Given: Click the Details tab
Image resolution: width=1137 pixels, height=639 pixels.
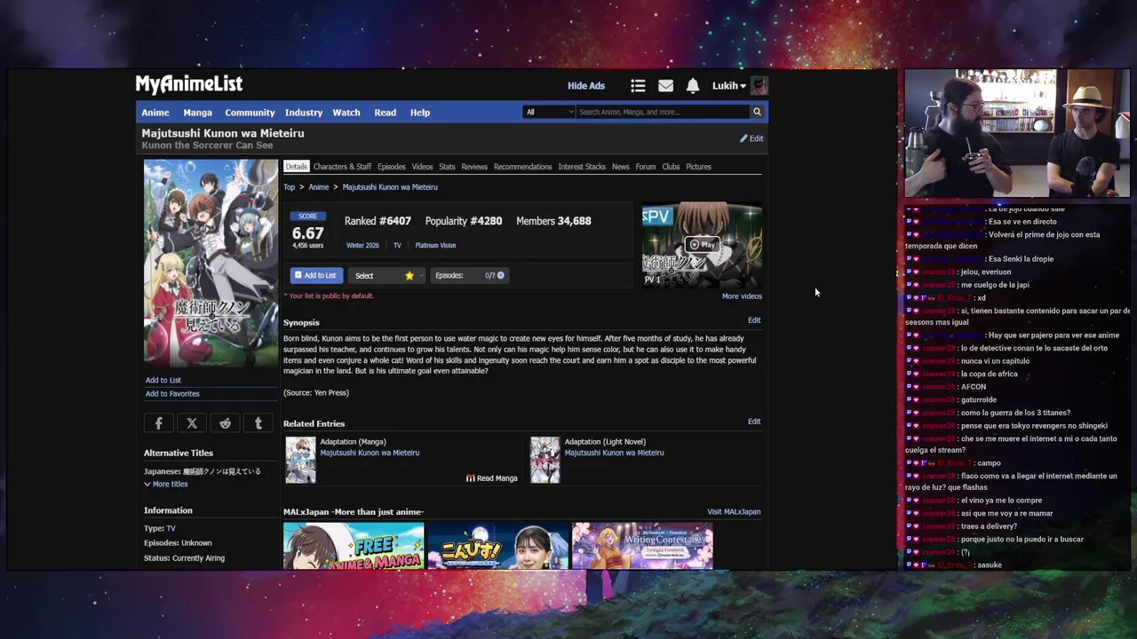Looking at the screenshot, I should pos(297,167).
